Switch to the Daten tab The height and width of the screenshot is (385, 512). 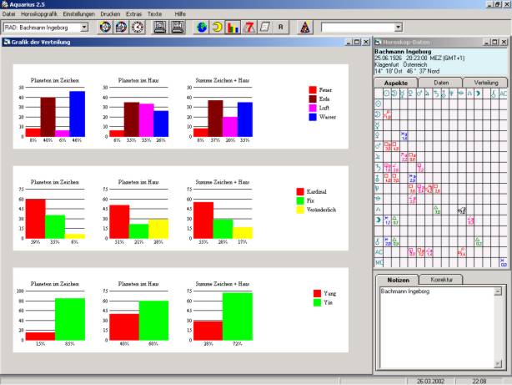[x=441, y=83]
